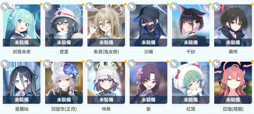Click the 千紗 name label
The height and width of the screenshot is (114, 254).
191,52
